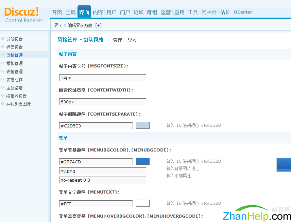The height and width of the screenshot is (222, 291).
Task: Focus the nv.png background image field
Action: click(102, 171)
